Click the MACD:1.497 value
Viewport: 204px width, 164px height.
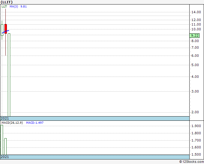click(x=35, y=123)
